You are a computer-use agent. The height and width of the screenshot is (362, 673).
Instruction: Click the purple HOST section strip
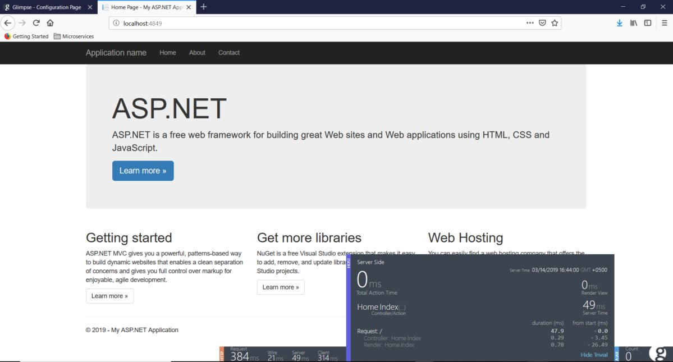(x=349, y=308)
